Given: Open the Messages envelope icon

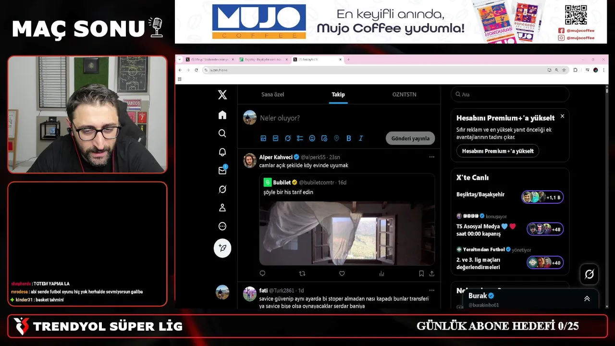Looking at the screenshot, I should 222,170.
